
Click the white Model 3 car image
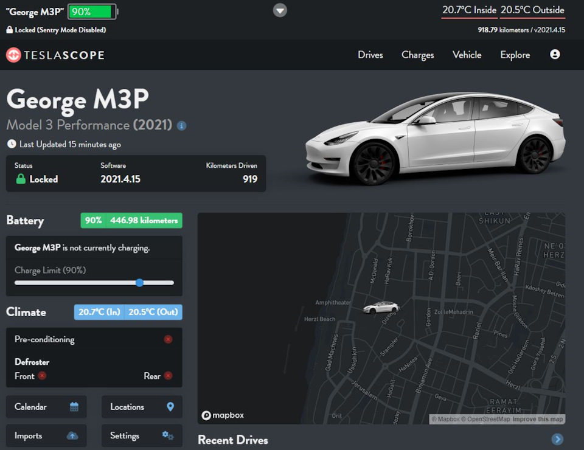point(435,138)
